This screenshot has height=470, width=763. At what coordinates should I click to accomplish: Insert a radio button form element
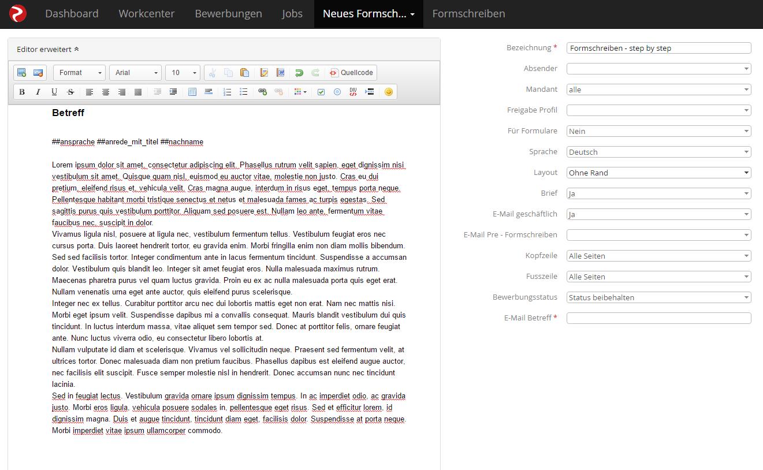tap(337, 92)
